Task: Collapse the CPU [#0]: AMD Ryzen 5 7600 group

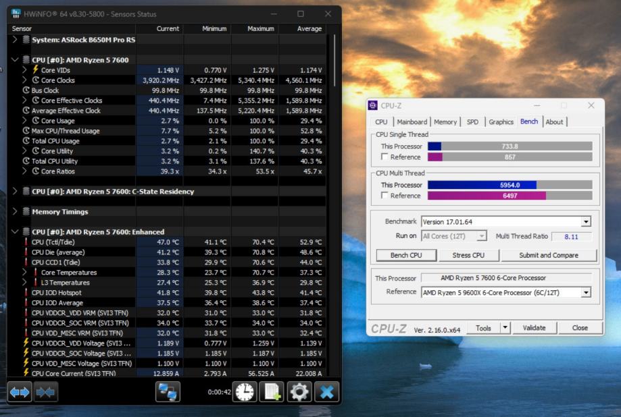Action: [16, 60]
